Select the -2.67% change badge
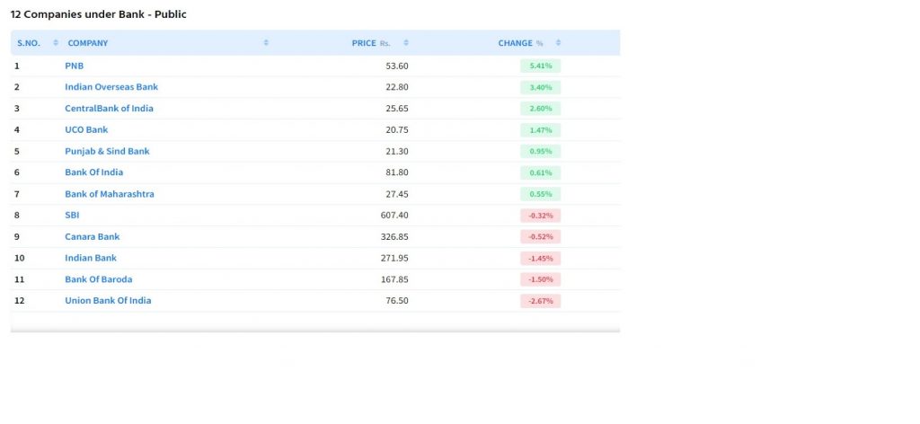This screenshot has width=920, height=424. (x=540, y=302)
